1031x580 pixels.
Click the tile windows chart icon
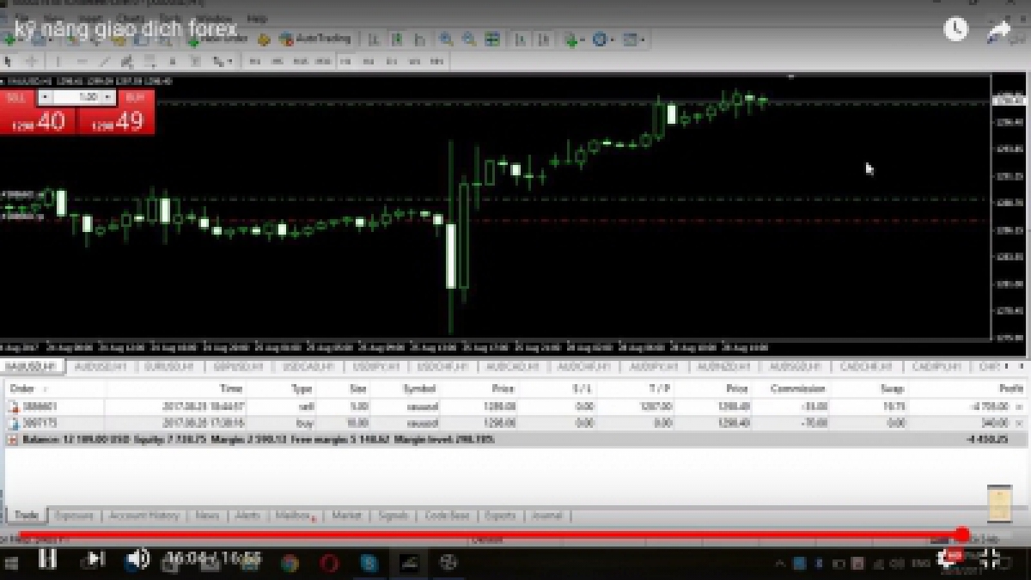pyautogui.click(x=492, y=39)
